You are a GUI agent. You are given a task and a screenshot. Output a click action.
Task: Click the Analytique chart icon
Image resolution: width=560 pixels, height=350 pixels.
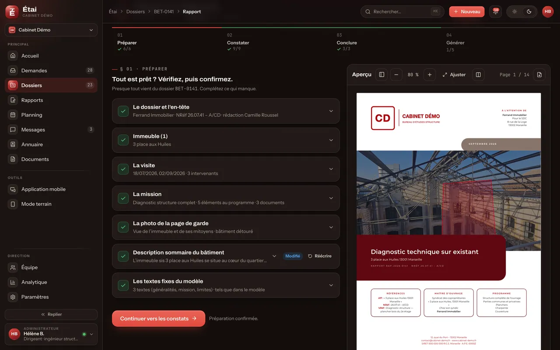pyautogui.click(x=13, y=282)
